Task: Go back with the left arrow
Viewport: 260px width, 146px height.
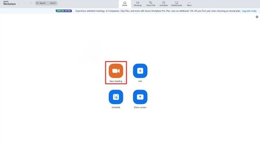Action: pyautogui.click(x=19, y=3)
